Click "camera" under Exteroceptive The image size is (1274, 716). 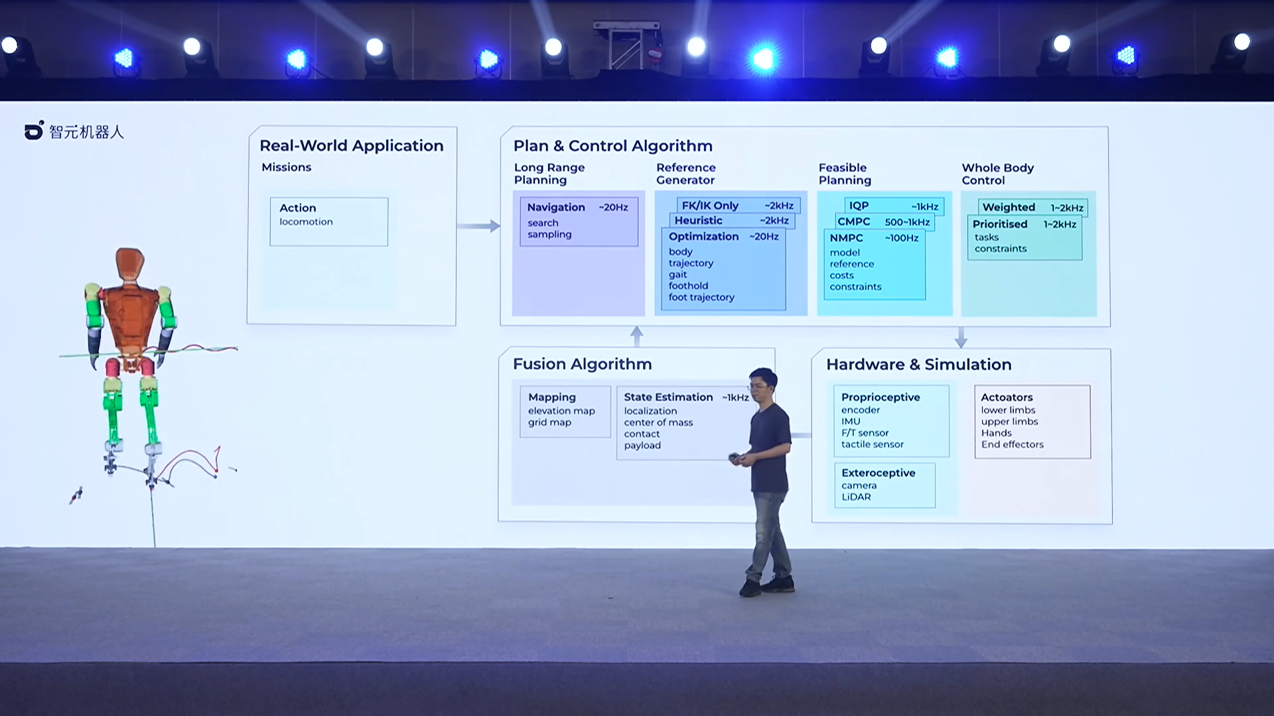859,485
